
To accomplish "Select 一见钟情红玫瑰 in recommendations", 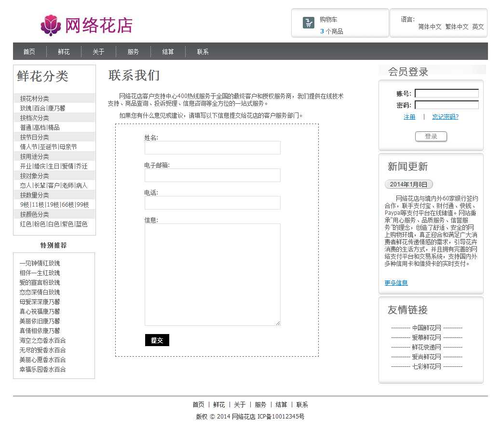I will coord(40,264).
